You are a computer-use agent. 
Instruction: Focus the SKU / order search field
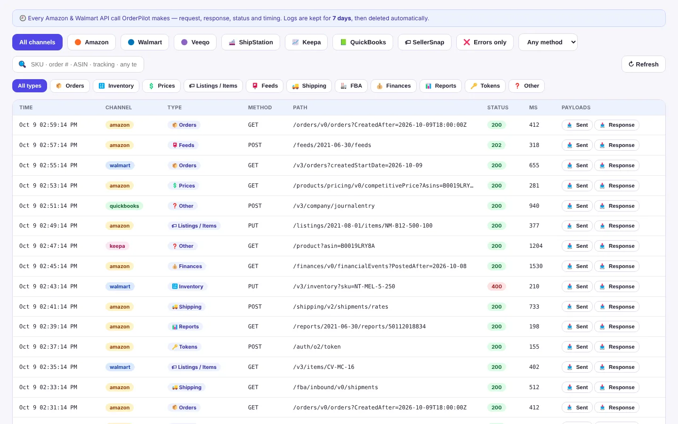tap(78, 65)
